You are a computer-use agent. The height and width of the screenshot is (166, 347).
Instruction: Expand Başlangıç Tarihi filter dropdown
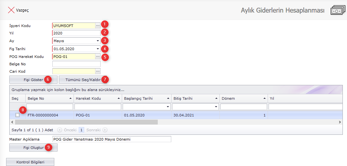pyautogui.click(x=168, y=106)
